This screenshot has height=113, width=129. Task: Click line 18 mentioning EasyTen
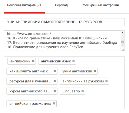[x=45, y=47]
